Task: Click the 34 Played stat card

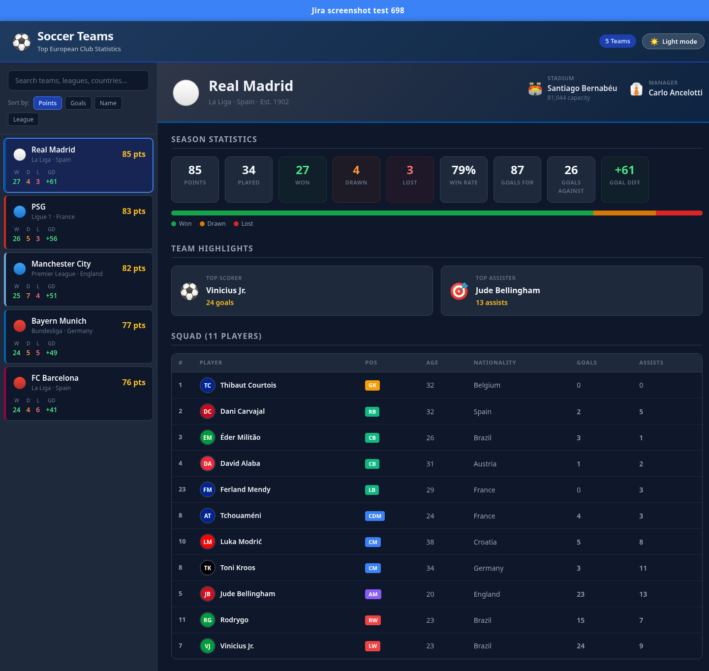Action: tap(249, 180)
